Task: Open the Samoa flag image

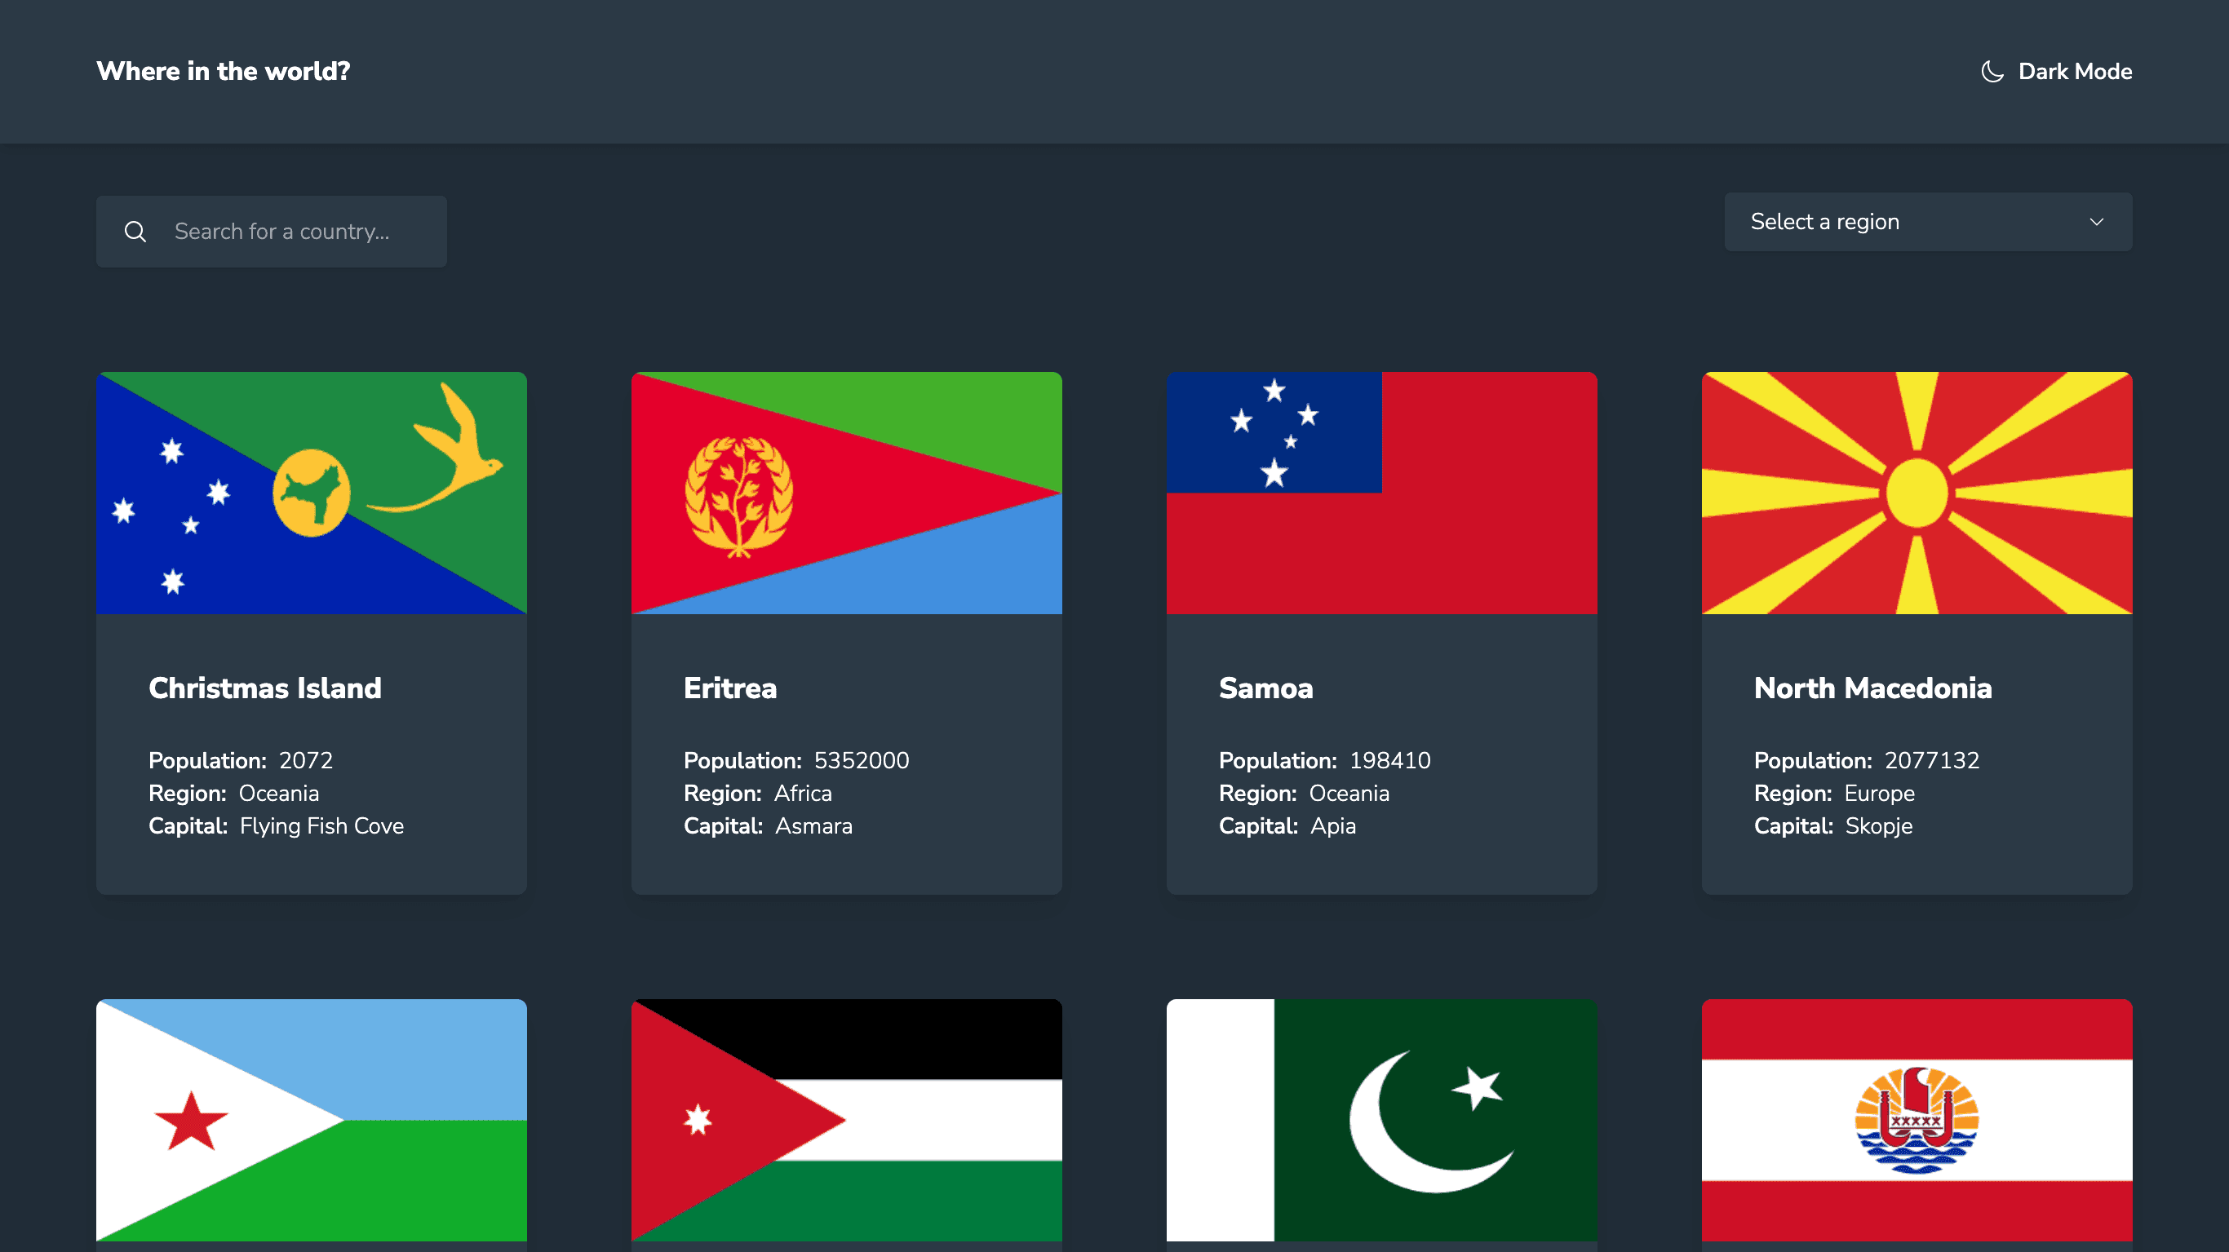Action: point(1382,493)
